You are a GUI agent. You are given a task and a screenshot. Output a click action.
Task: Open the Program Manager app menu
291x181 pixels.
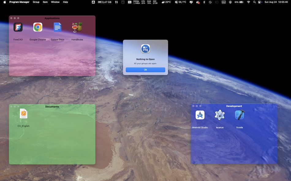coord(19,2)
